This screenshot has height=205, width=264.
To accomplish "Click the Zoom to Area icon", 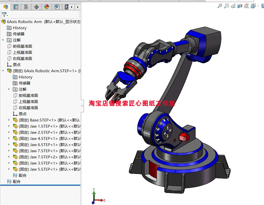I will (227, 6).
